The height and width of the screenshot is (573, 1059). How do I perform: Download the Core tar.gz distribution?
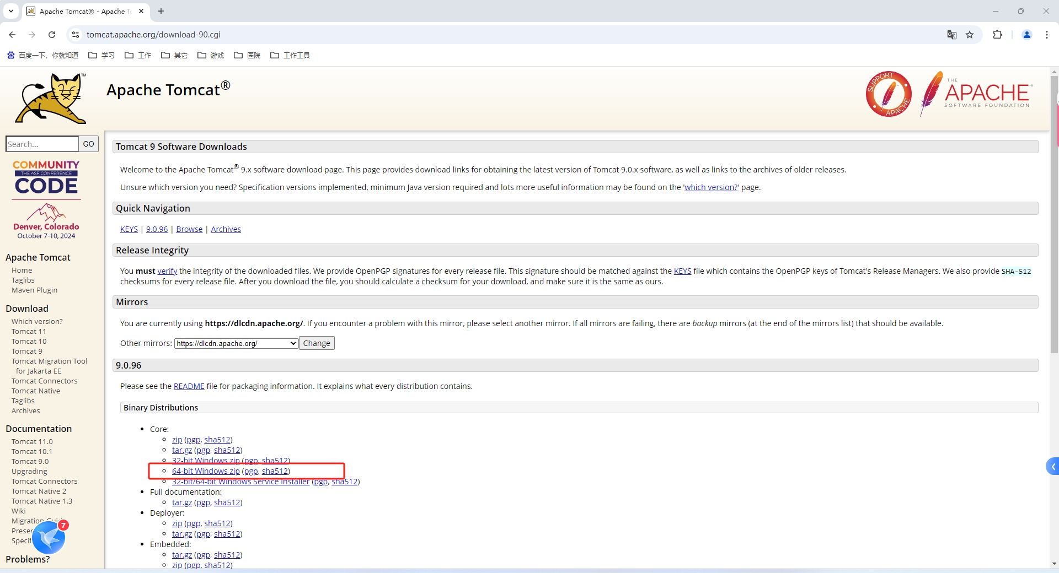point(182,450)
